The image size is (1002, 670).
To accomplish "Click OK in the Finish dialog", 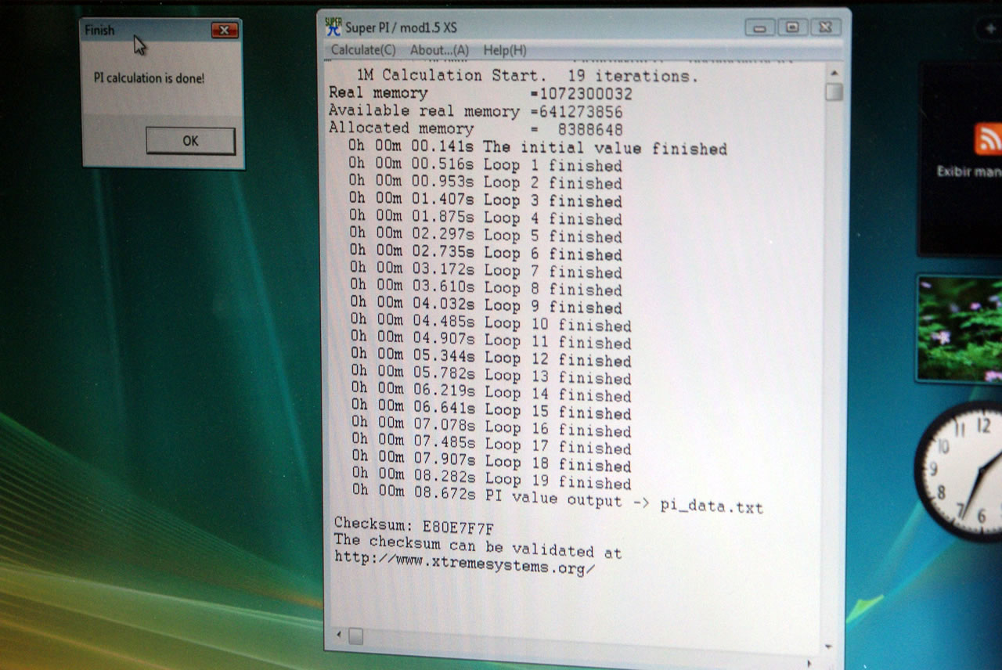I will [190, 141].
